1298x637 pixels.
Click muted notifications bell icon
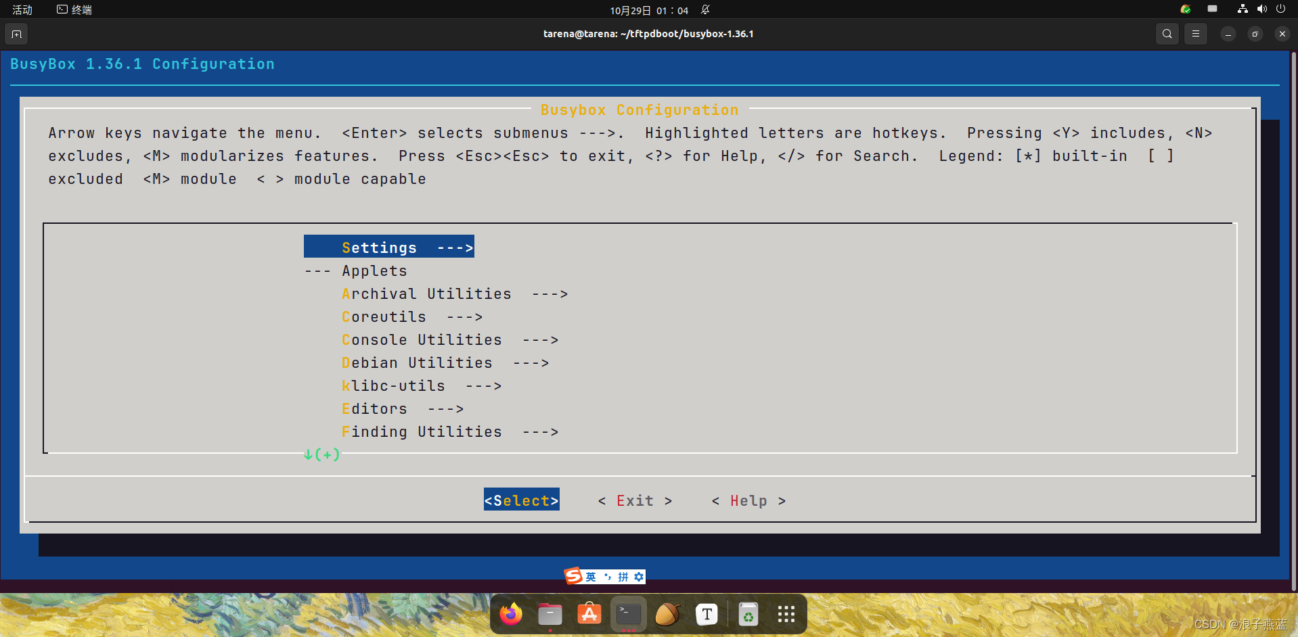click(705, 9)
